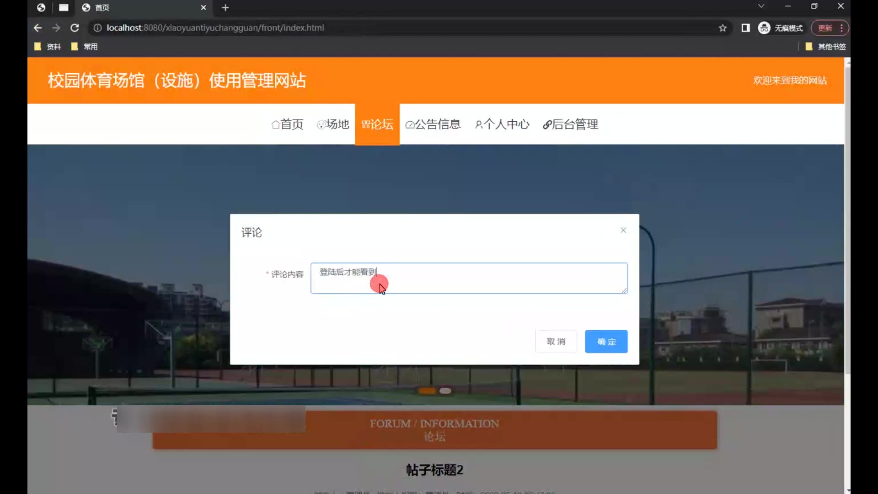Reload the page with refresh icon
The height and width of the screenshot is (494, 878).
click(x=75, y=28)
